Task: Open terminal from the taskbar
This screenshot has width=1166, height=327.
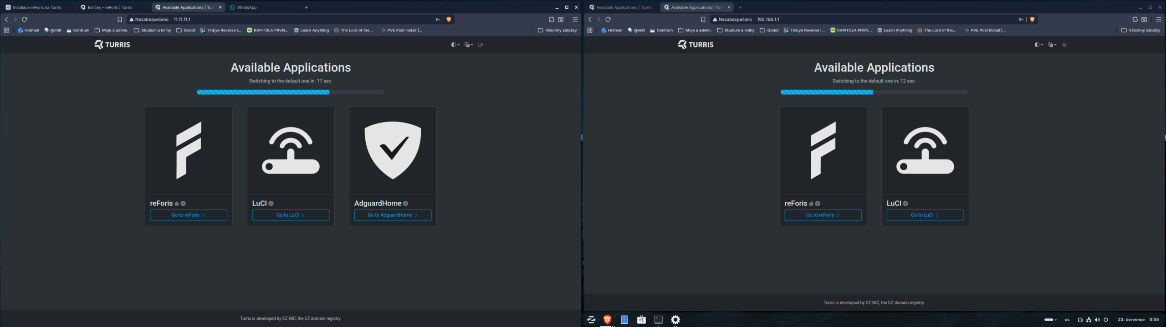Action: [x=658, y=320]
